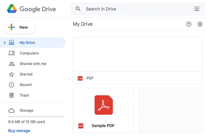This screenshot has width=207, height=138.
Task: Click the Google Drive logo icon
Action: tap(12, 9)
